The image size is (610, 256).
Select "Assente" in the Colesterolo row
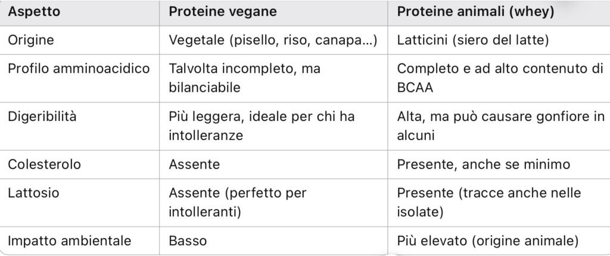[194, 164]
